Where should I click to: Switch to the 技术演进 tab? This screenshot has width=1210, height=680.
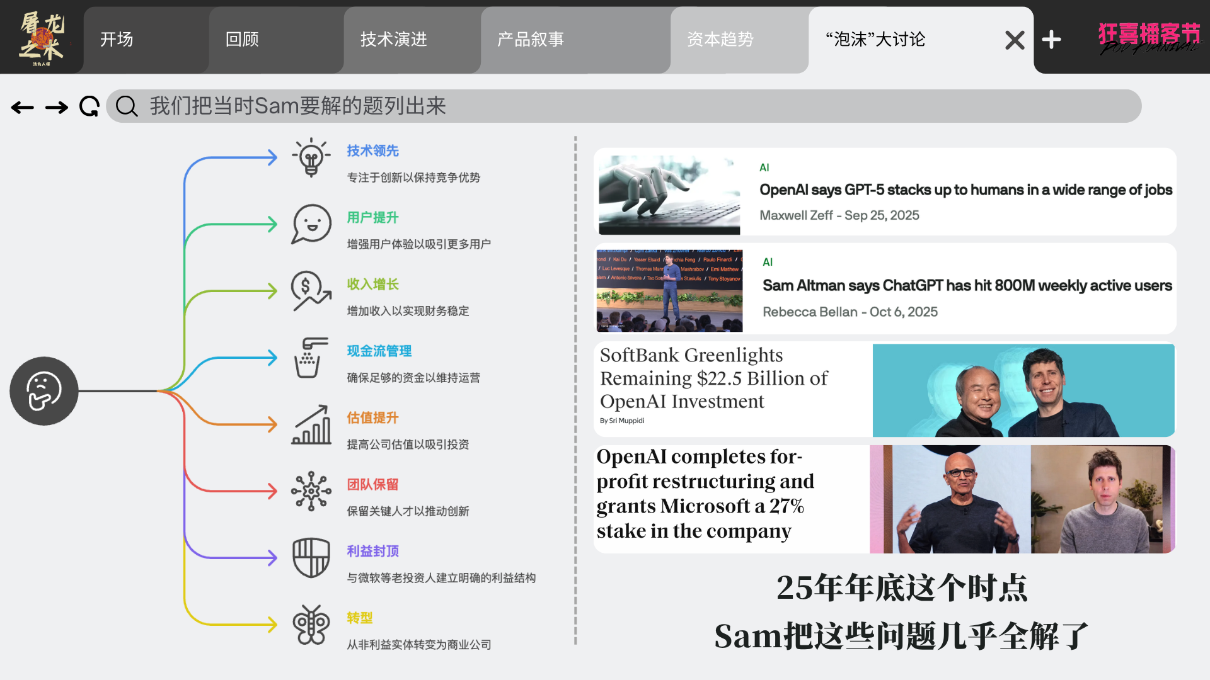(x=394, y=40)
